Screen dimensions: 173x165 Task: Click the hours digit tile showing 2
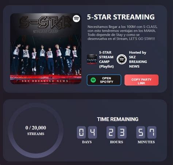[x=111, y=132]
